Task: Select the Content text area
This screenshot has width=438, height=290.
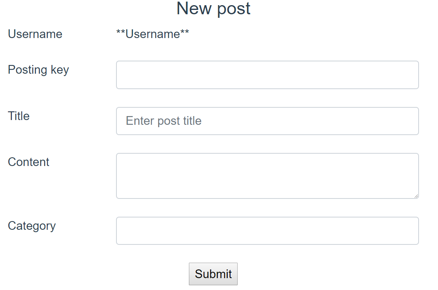Action: [x=267, y=176]
